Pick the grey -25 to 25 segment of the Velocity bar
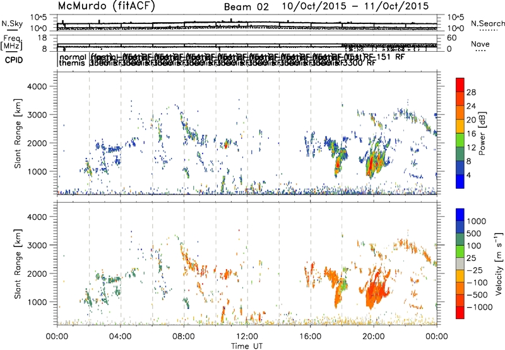 (460, 264)
